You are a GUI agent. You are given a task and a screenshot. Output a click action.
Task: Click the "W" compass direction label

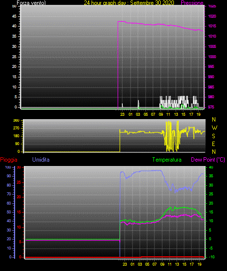click(x=214, y=128)
